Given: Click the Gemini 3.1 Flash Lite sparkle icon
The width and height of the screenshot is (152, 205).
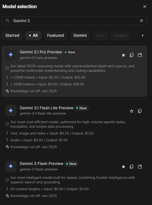Looking at the screenshot, I should [x=11, y=111].
